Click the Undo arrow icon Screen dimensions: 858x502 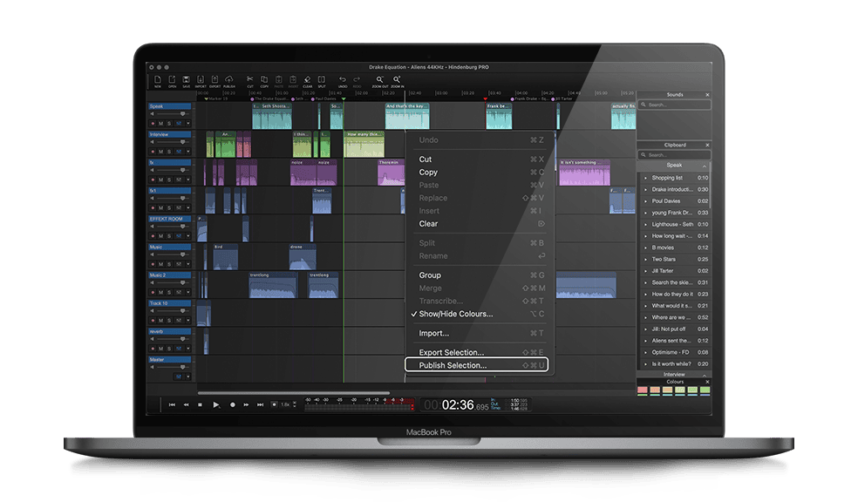click(343, 80)
